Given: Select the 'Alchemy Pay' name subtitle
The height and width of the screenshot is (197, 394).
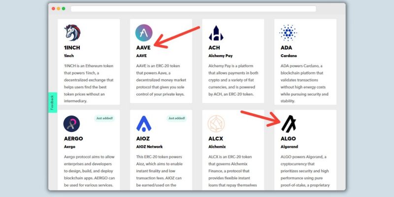Looking at the screenshot, I should [x=220, y=56].
